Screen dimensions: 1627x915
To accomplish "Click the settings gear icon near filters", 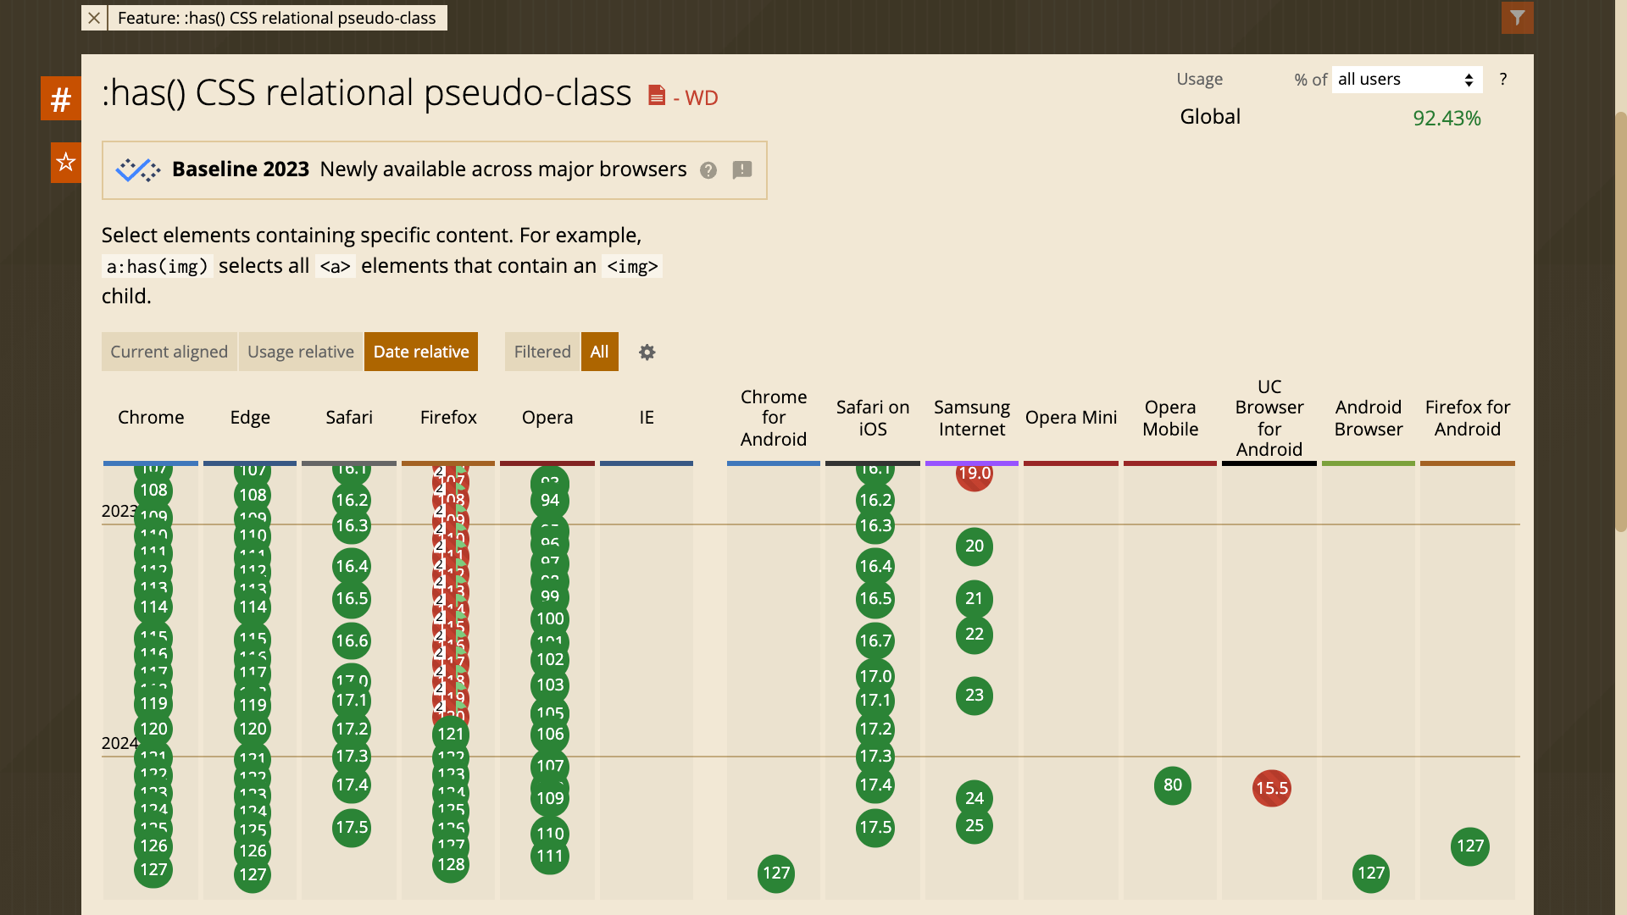I will pos(646,352).
